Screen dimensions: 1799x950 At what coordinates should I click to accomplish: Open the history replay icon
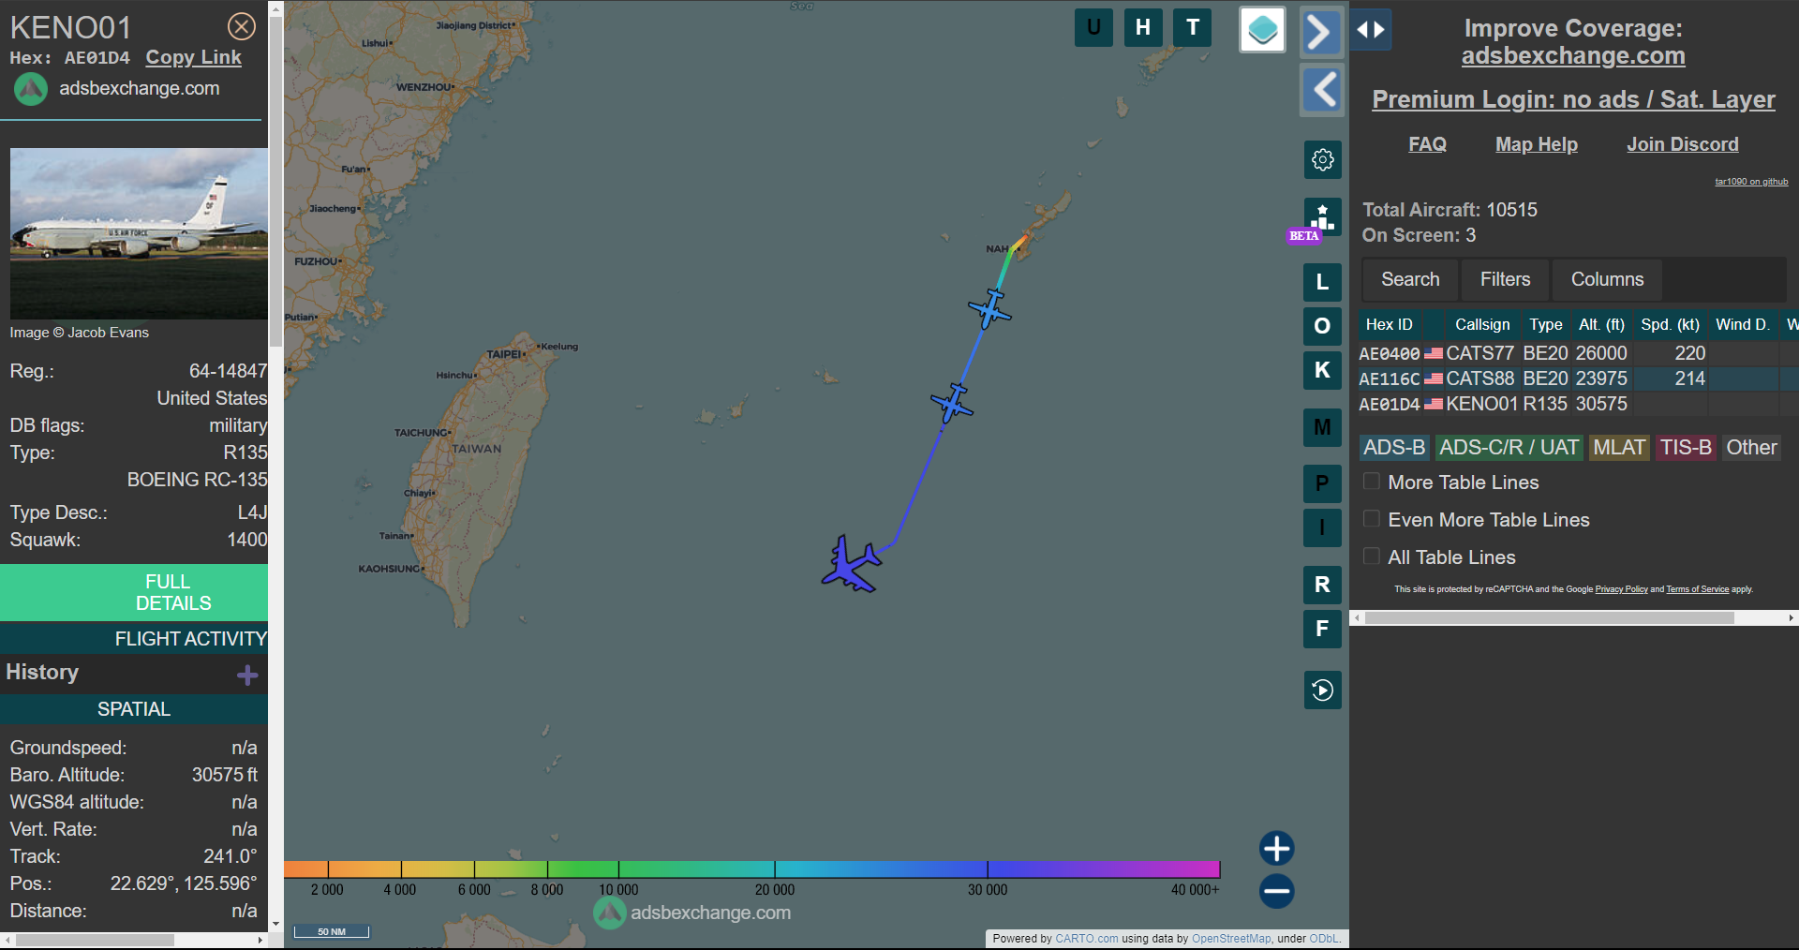(x=1322, y=690)
